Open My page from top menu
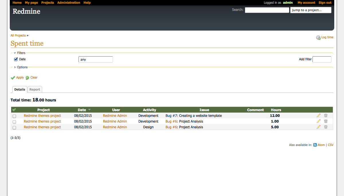Image resolution: width=344 pixels, height=196 pixels. click(x=32, y=3)
